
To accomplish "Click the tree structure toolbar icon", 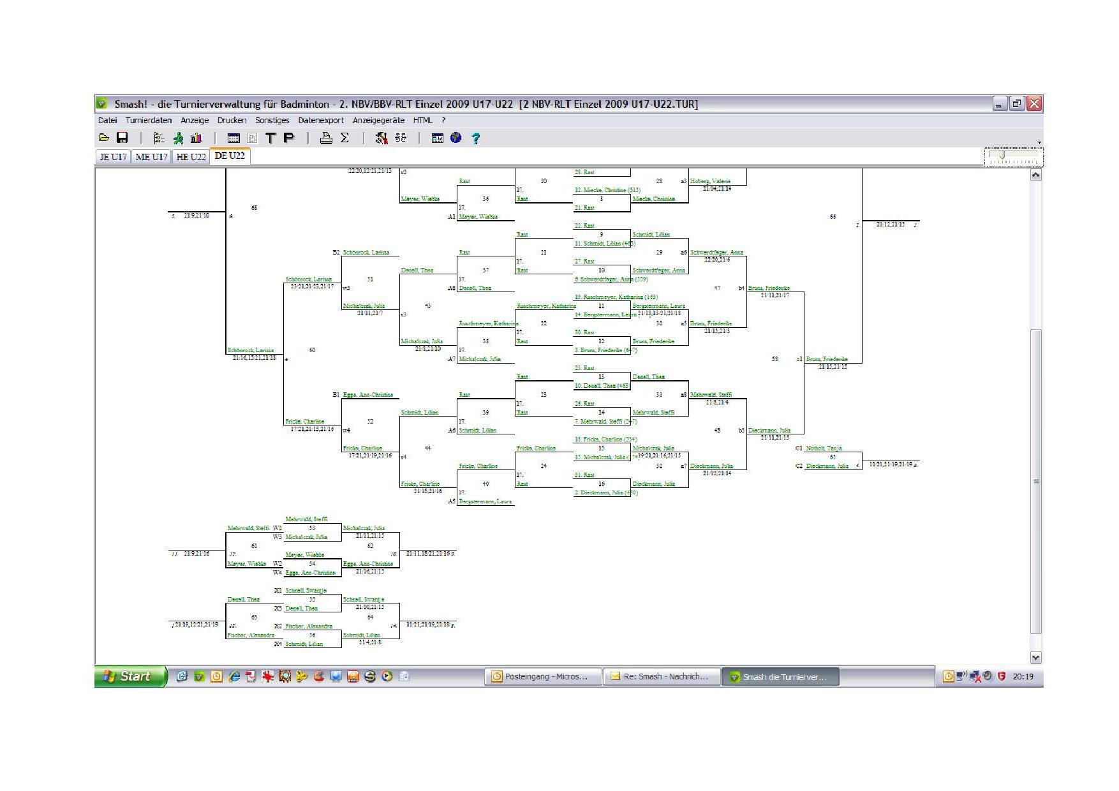I will pos(159,138).
